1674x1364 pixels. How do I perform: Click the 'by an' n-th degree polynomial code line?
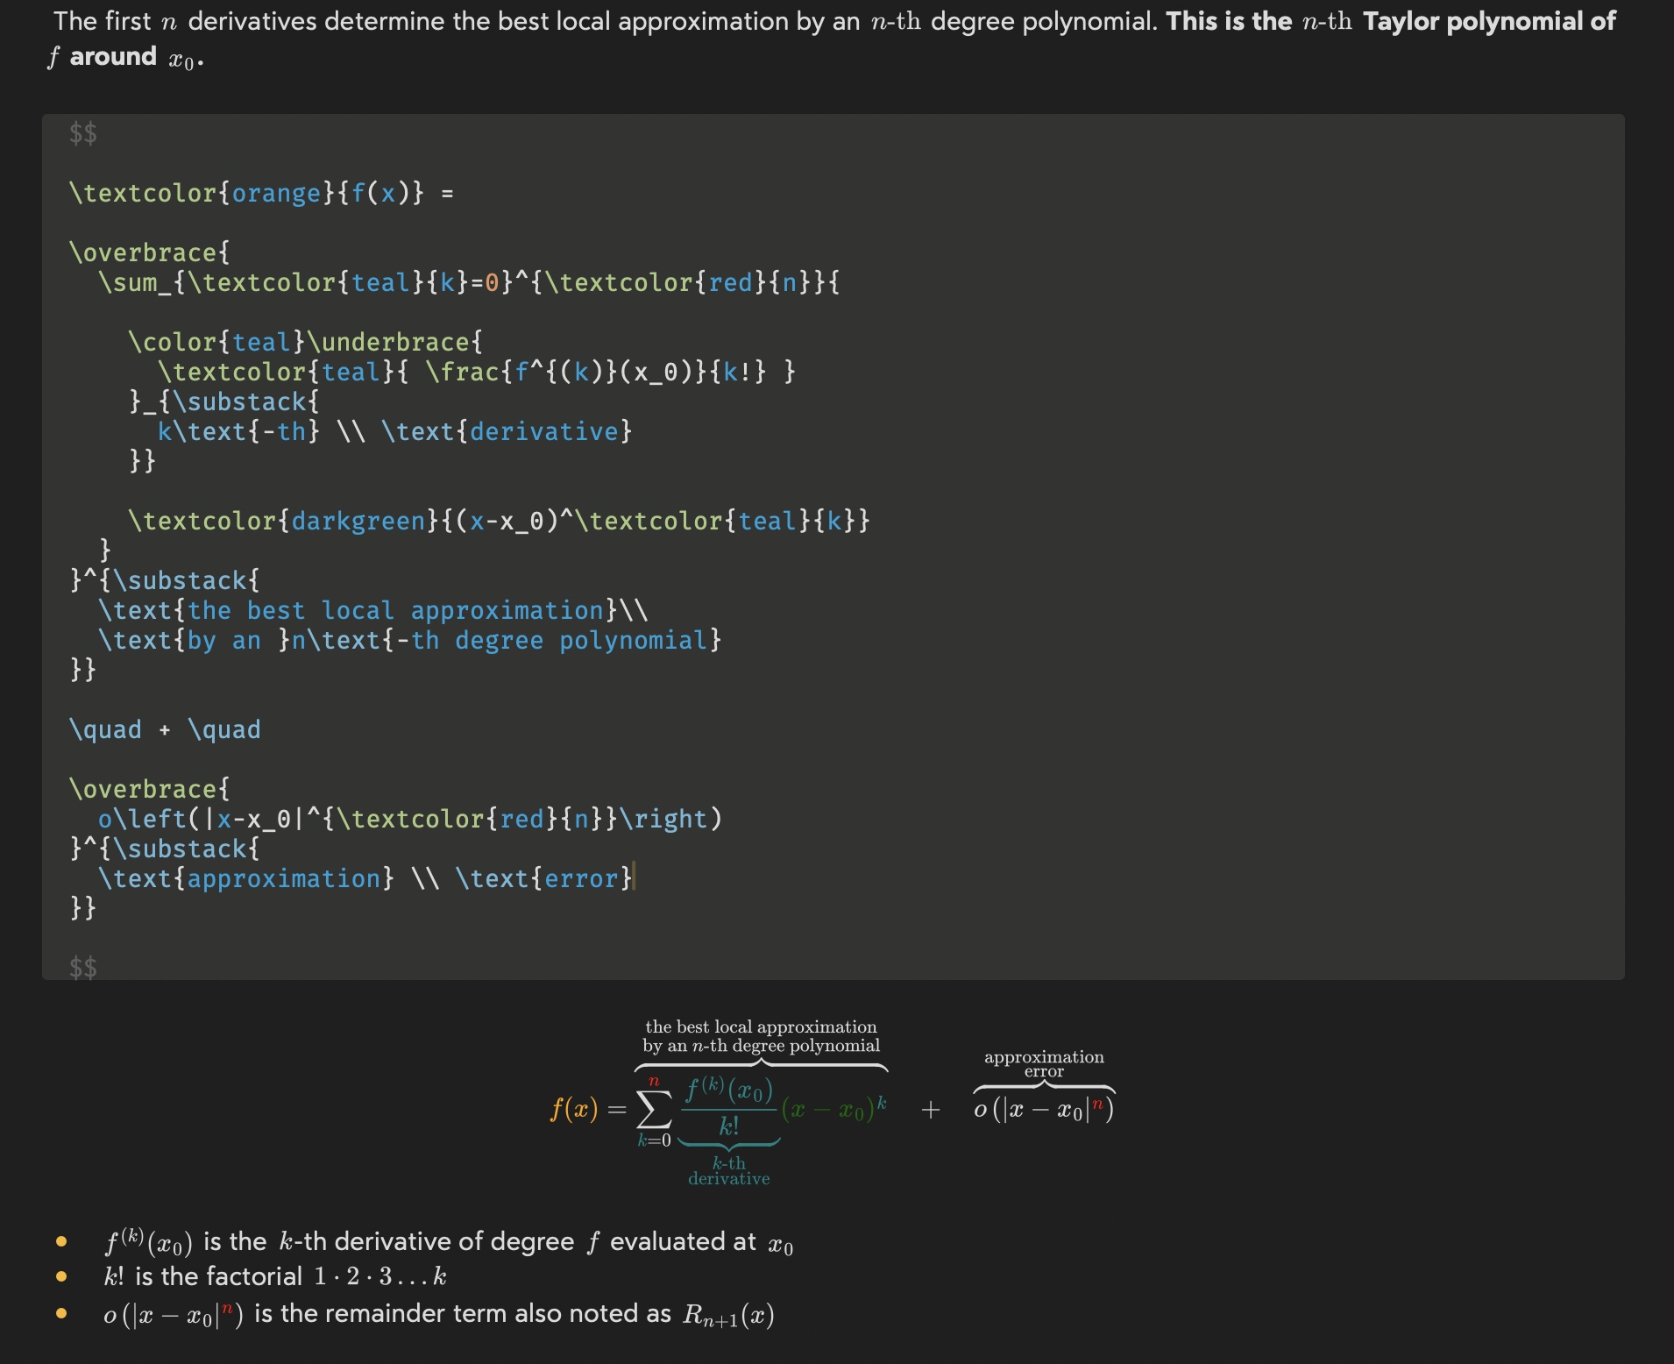(409, 641)
